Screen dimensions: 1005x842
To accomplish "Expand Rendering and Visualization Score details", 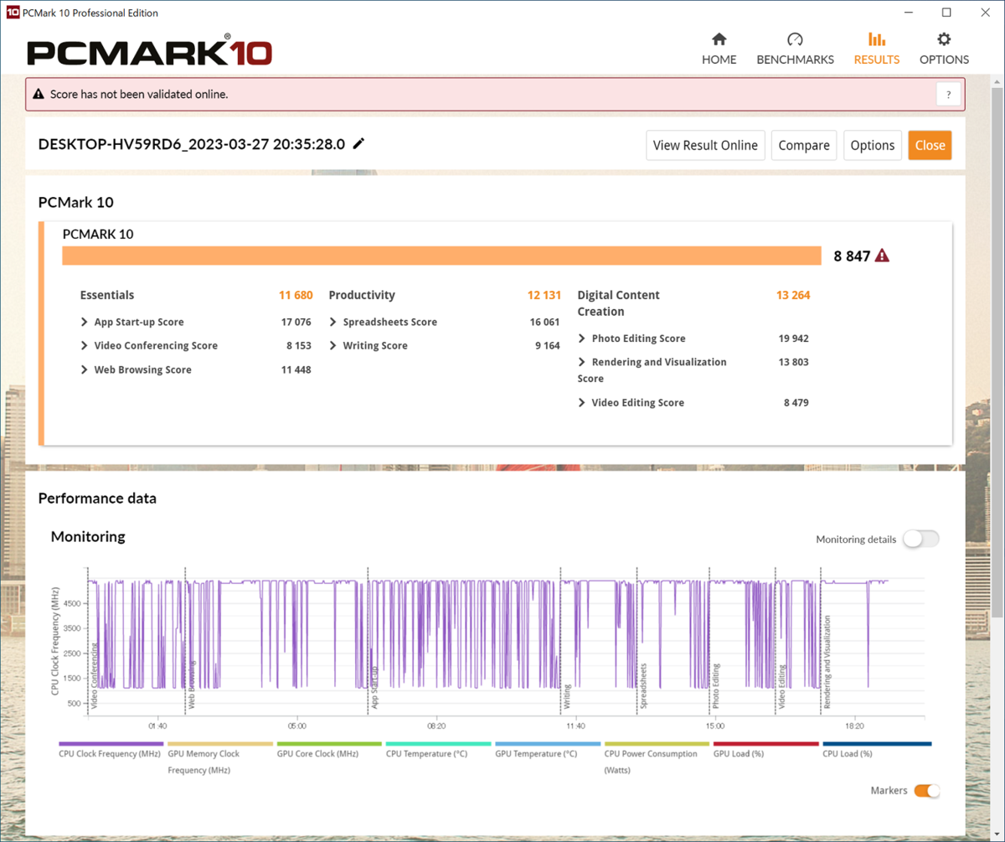I will click(582, 362).
